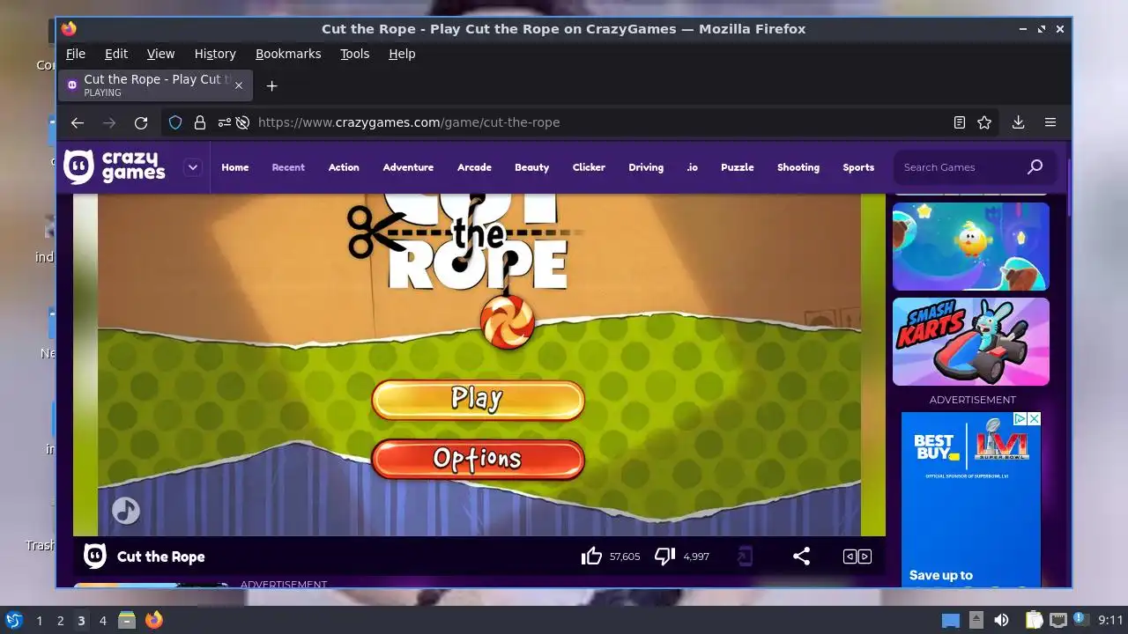
Task: Open the .io games category
Action: (x=692, y=167)
